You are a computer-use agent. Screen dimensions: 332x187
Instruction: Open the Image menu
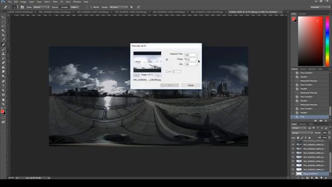[23, 2]
